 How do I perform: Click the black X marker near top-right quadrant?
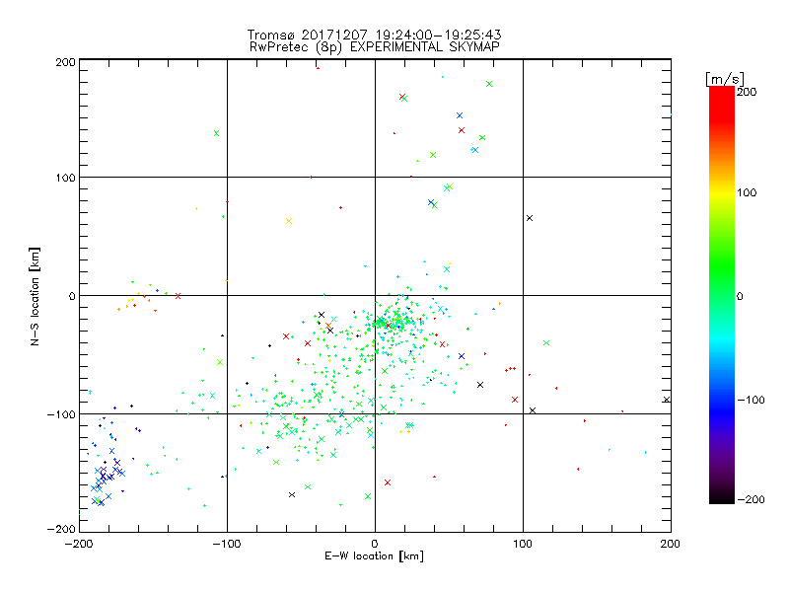click(530, 218)
